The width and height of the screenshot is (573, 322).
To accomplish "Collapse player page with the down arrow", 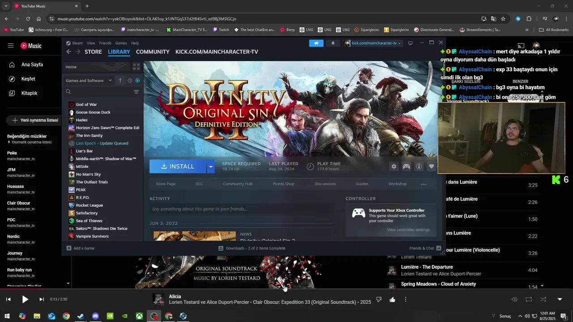I will coord(560,299).
